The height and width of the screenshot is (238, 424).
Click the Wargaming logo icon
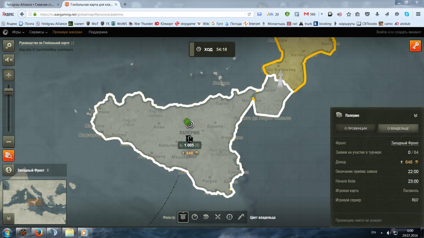coord(5,32)
